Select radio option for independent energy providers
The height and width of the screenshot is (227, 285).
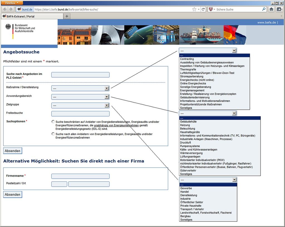click(53, 122)
